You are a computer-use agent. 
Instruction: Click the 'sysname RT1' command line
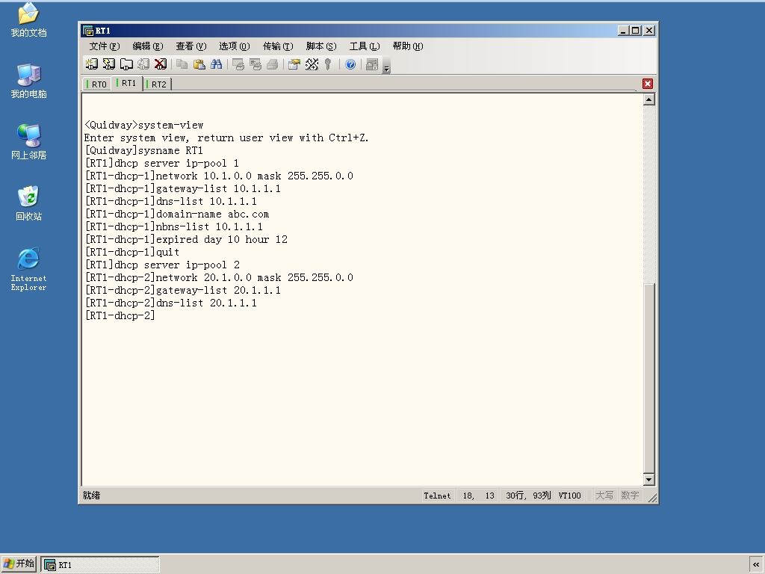coord(143,150)
